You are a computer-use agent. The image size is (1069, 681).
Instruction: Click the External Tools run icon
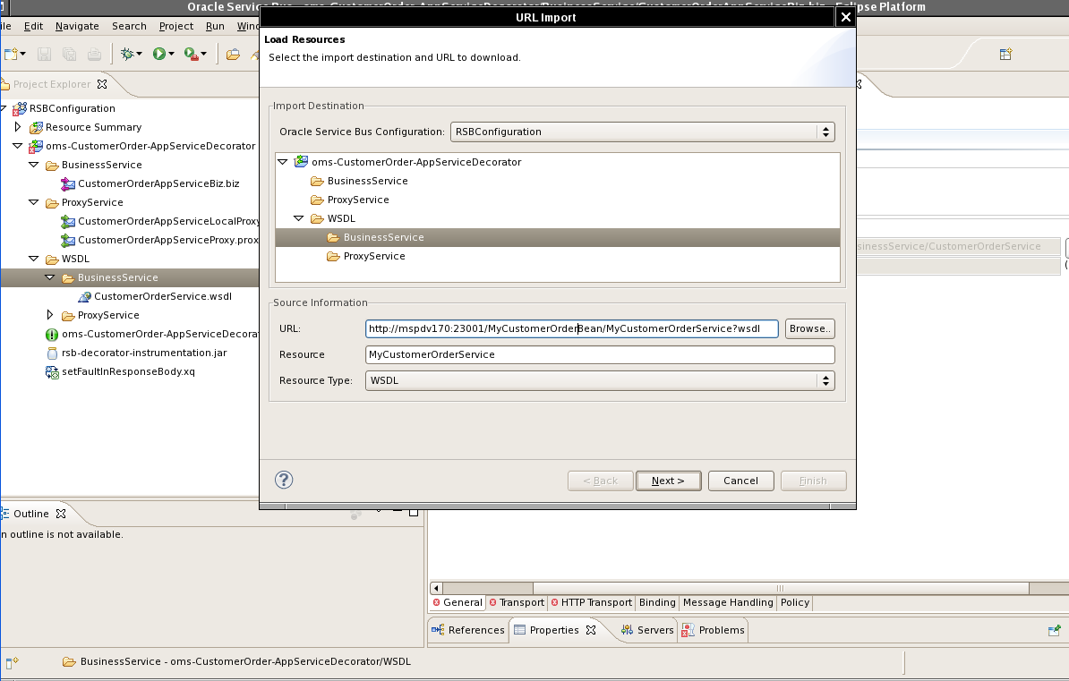(x=191, y=54)
